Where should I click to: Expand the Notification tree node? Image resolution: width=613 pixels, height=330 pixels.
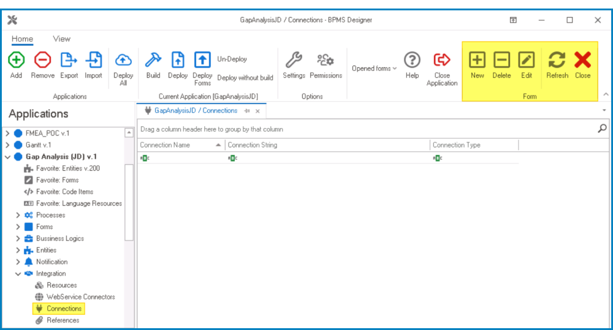tap(18, 262)
